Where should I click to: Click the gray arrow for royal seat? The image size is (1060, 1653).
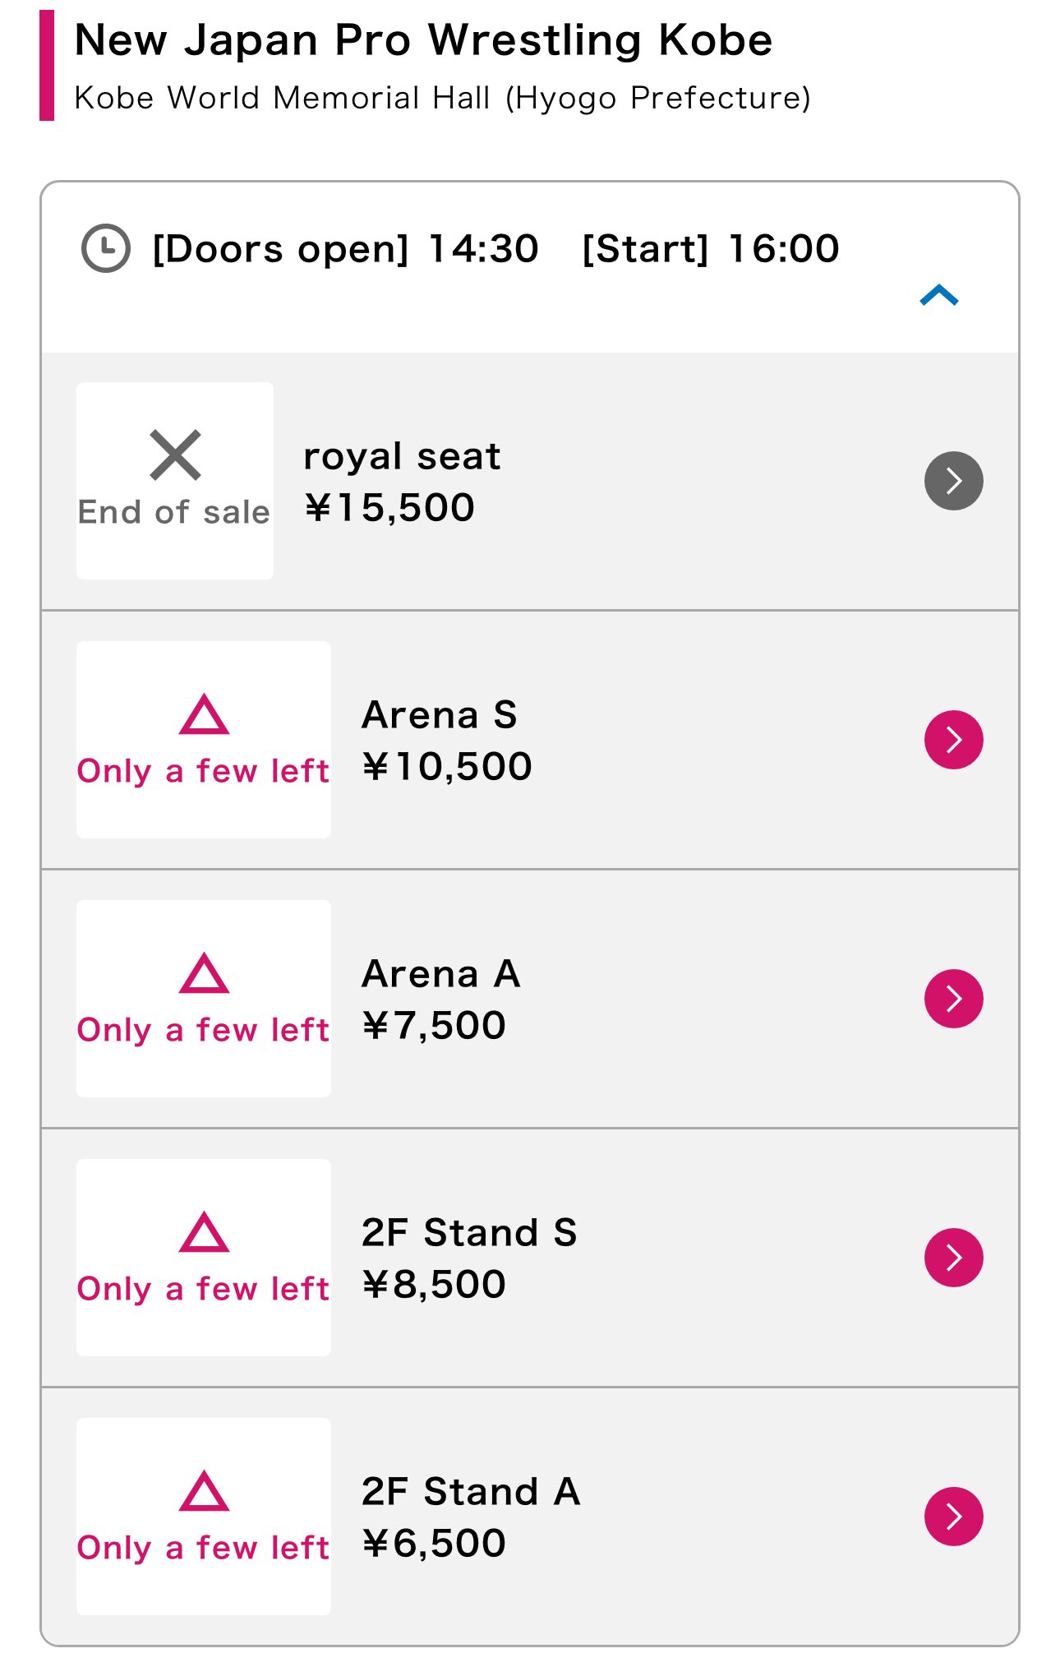[x=953, y=481]
